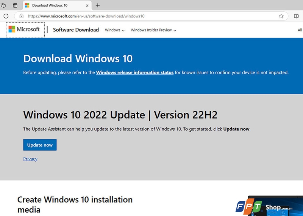Add page to favorites star icon

pyautogui.click(x=281, y=16)
